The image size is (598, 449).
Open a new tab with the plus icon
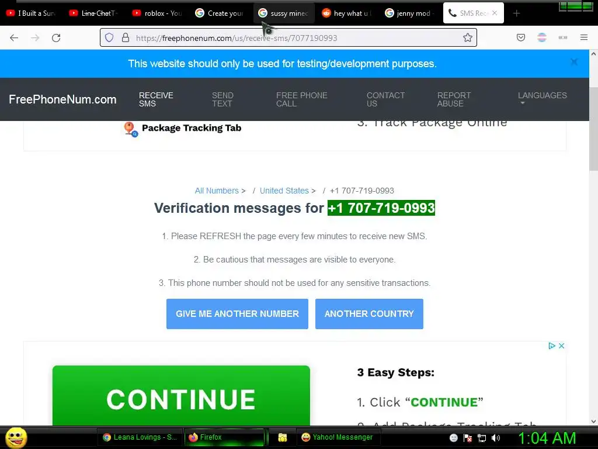tap(516, 13)
